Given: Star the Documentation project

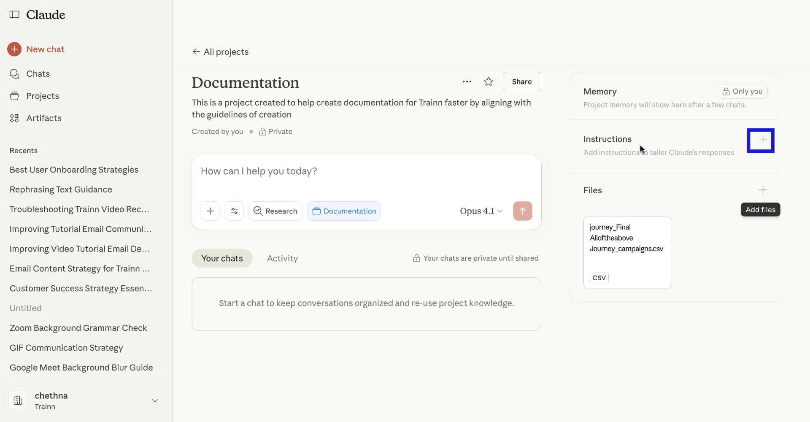Looking at the screenshot, I should pos(488,81).
